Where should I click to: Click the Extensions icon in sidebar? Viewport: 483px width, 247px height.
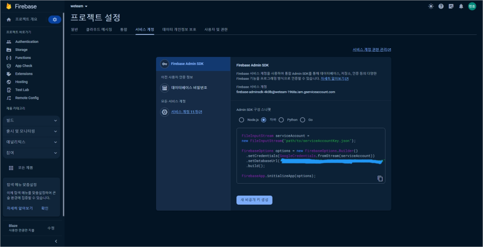(x=8, y=74)
